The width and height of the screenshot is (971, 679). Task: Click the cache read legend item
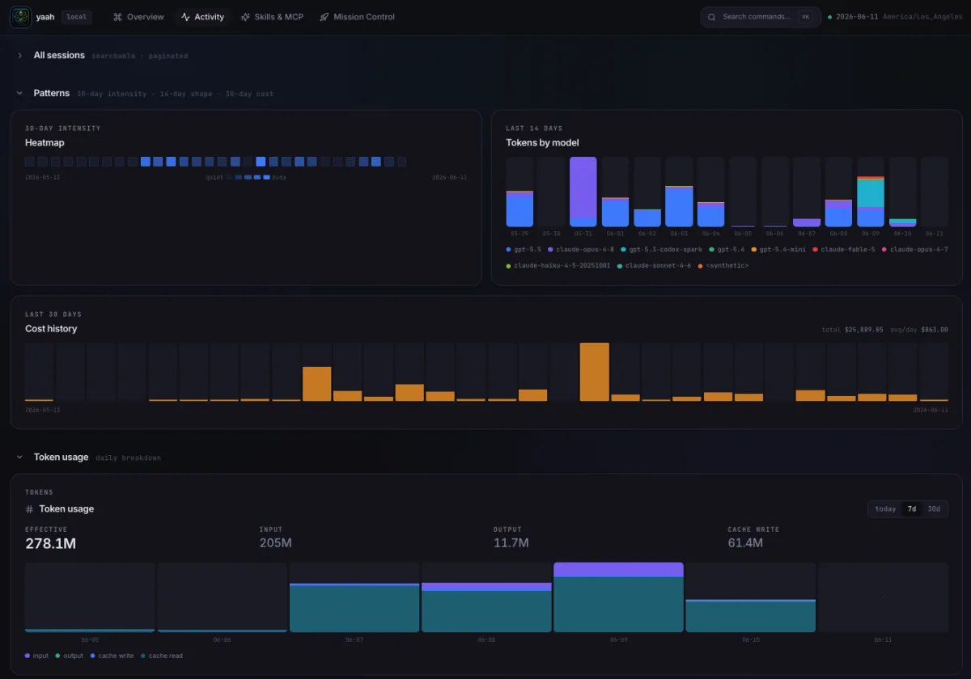(161, 656)
